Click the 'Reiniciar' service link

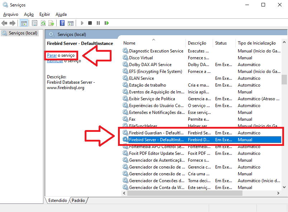pos(55,61)
